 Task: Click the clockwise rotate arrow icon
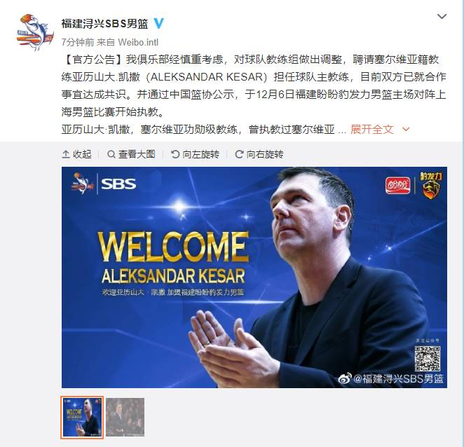pyautogui.click(x=239, y=154)
